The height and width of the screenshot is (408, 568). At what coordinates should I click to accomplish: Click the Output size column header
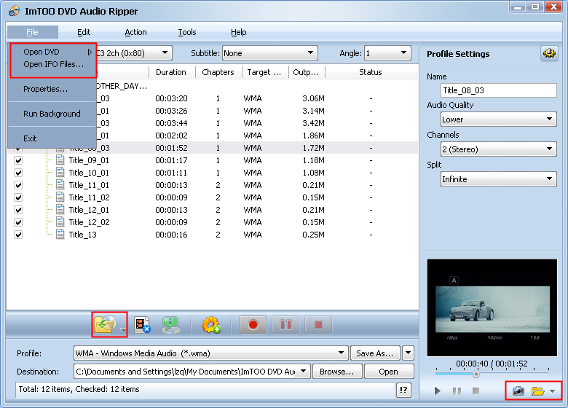[307, 72]
